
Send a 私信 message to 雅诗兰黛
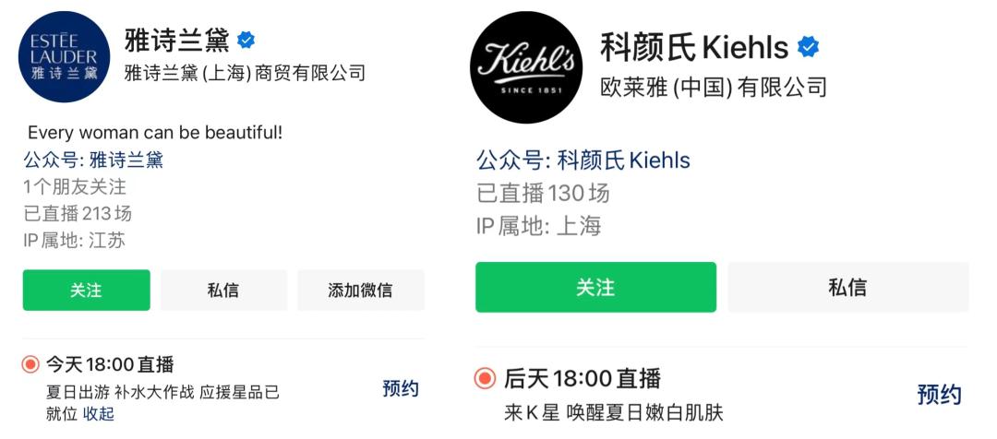point(223,290)
